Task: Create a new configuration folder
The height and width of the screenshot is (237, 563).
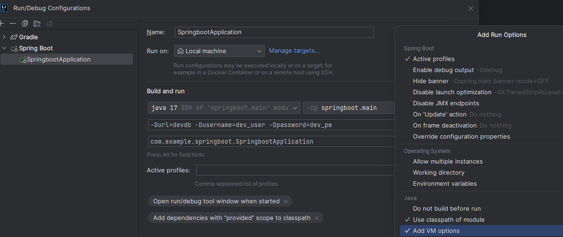Action: click(37, 23)
